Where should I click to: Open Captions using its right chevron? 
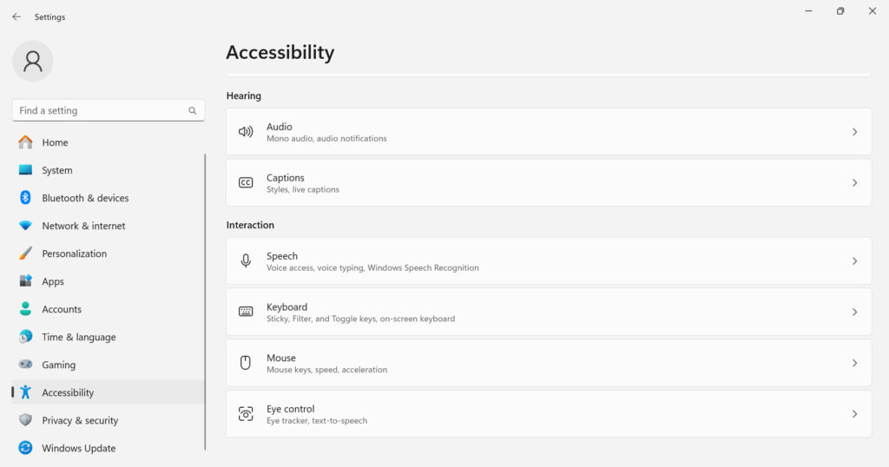click(x=854, y=183)
